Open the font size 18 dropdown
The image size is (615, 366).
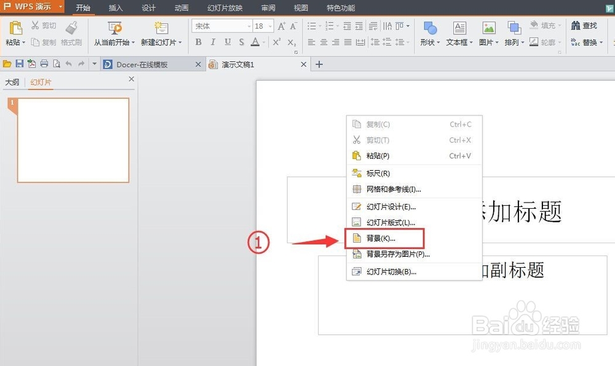[270, 26]
